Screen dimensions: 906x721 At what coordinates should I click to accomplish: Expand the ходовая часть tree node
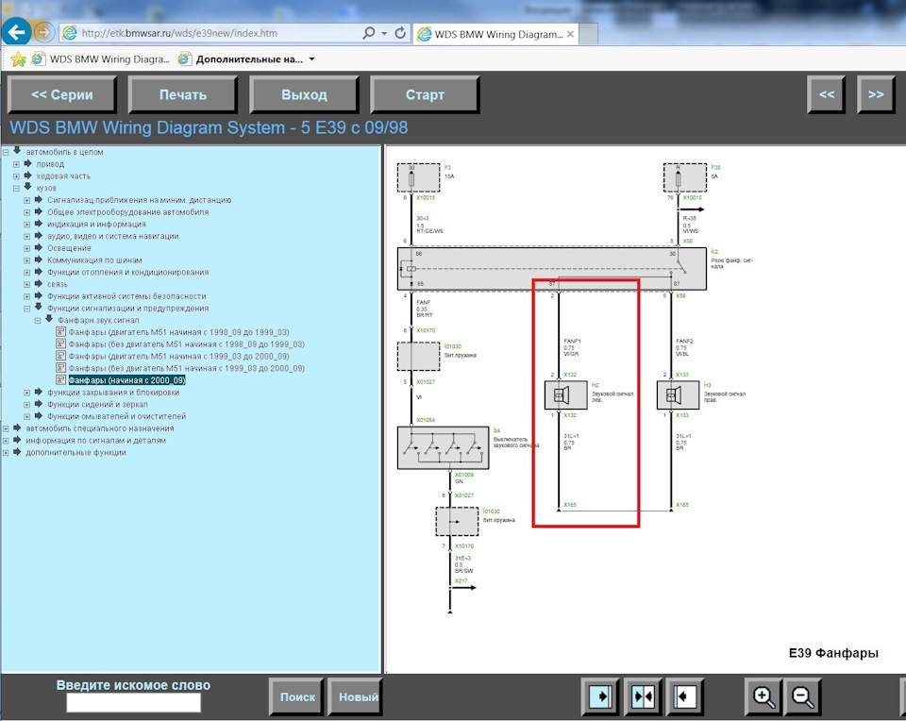coord(16,176)
